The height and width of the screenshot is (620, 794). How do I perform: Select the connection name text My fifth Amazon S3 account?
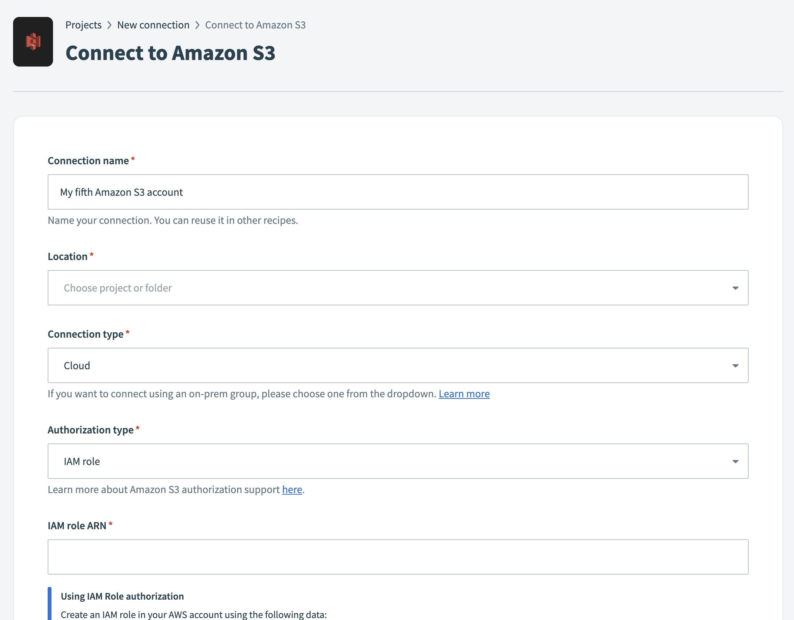(121, 192)
